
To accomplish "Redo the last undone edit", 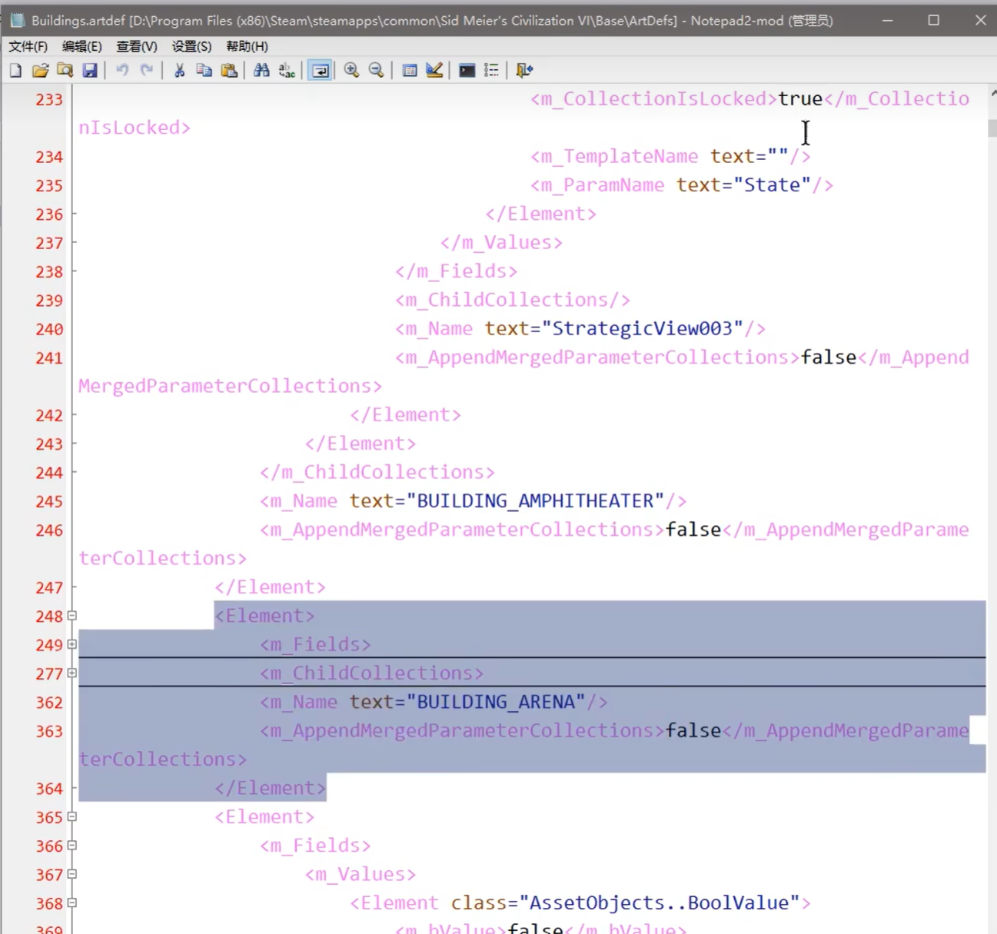I will 146,71.
